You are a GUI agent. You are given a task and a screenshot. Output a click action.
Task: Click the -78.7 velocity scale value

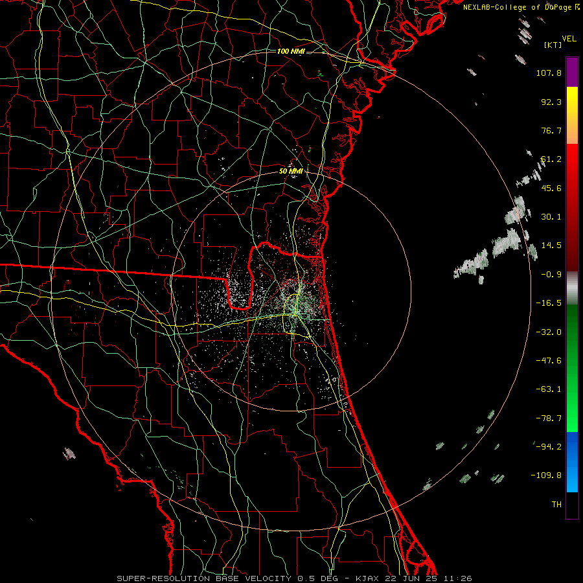coord(549,418)
